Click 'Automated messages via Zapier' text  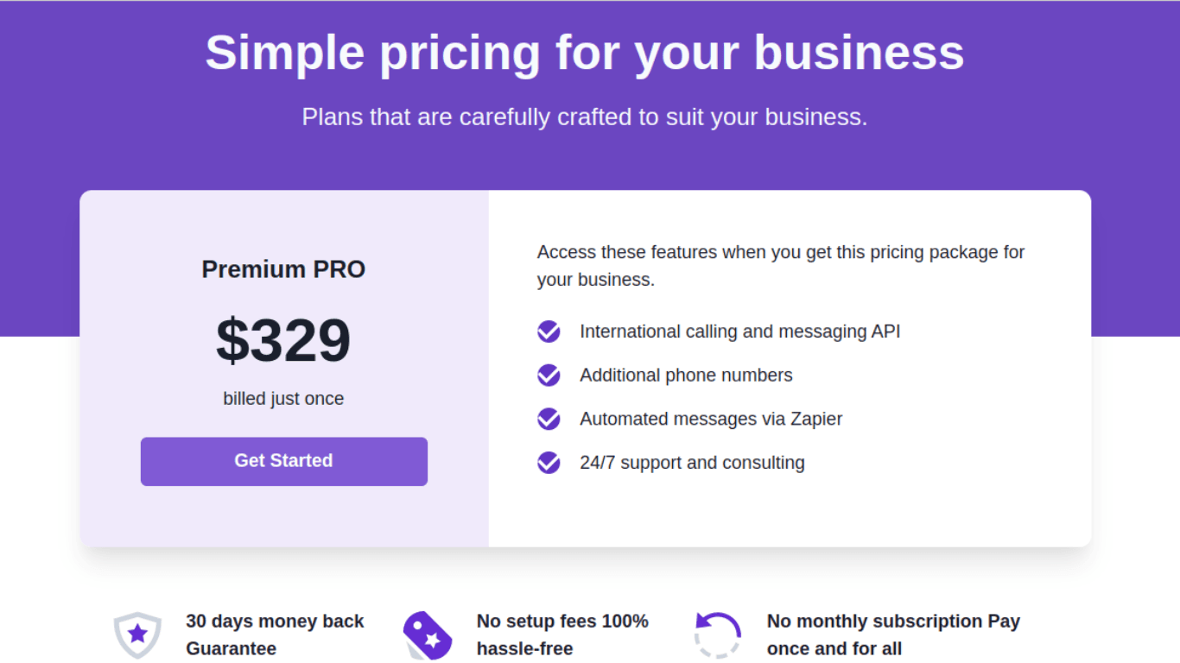click(711, 419)
